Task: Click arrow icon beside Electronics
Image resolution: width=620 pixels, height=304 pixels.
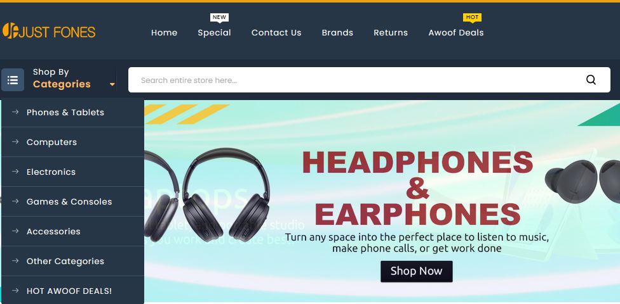Action: point(15,172)
